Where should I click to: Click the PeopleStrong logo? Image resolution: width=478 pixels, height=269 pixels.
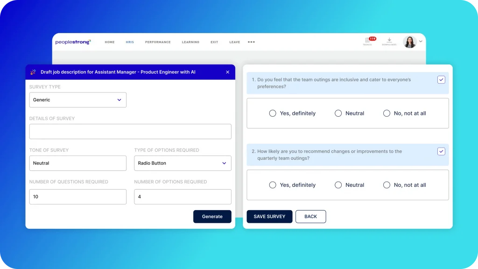pyautogui.click(x=73, y=42)
